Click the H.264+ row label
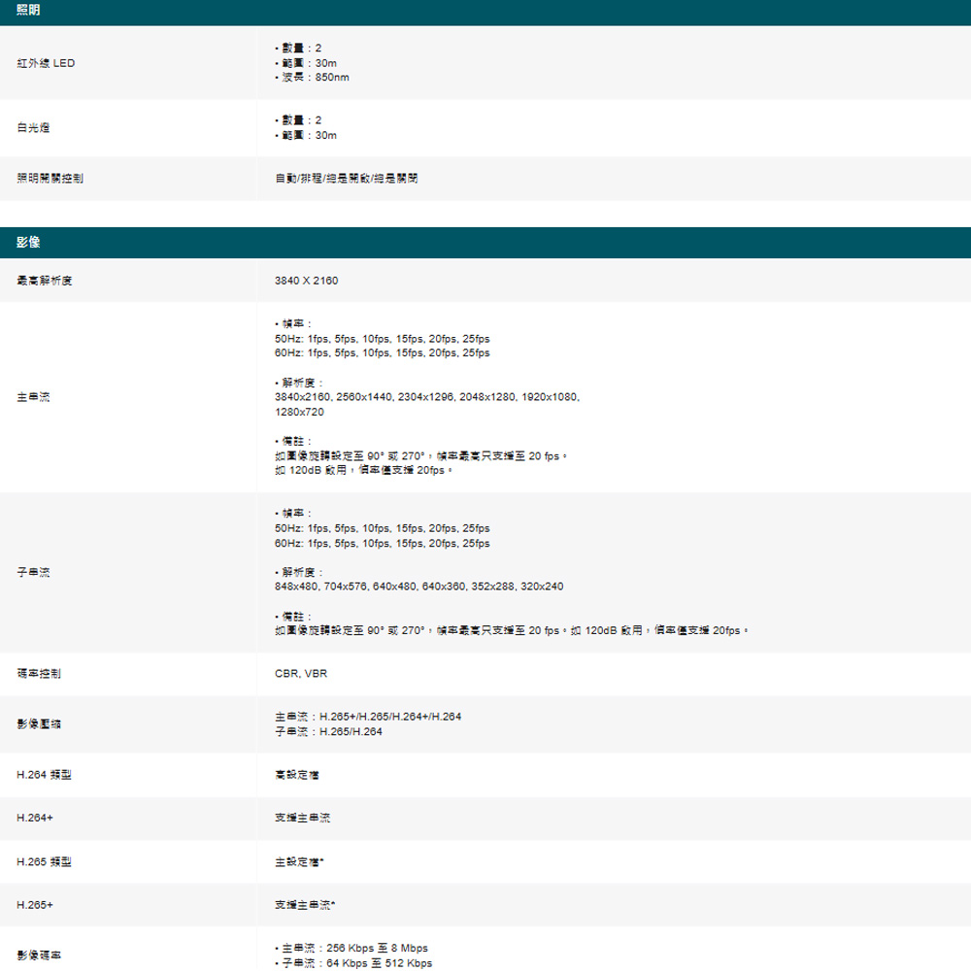The height and width of the screenshot is (971, 971). 35,819
